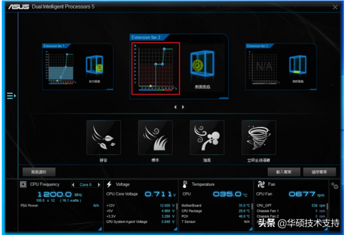Screen dimensions: 347x235
Task: Expand the Voltage panel corner triangle
Action: pos(175,228)
